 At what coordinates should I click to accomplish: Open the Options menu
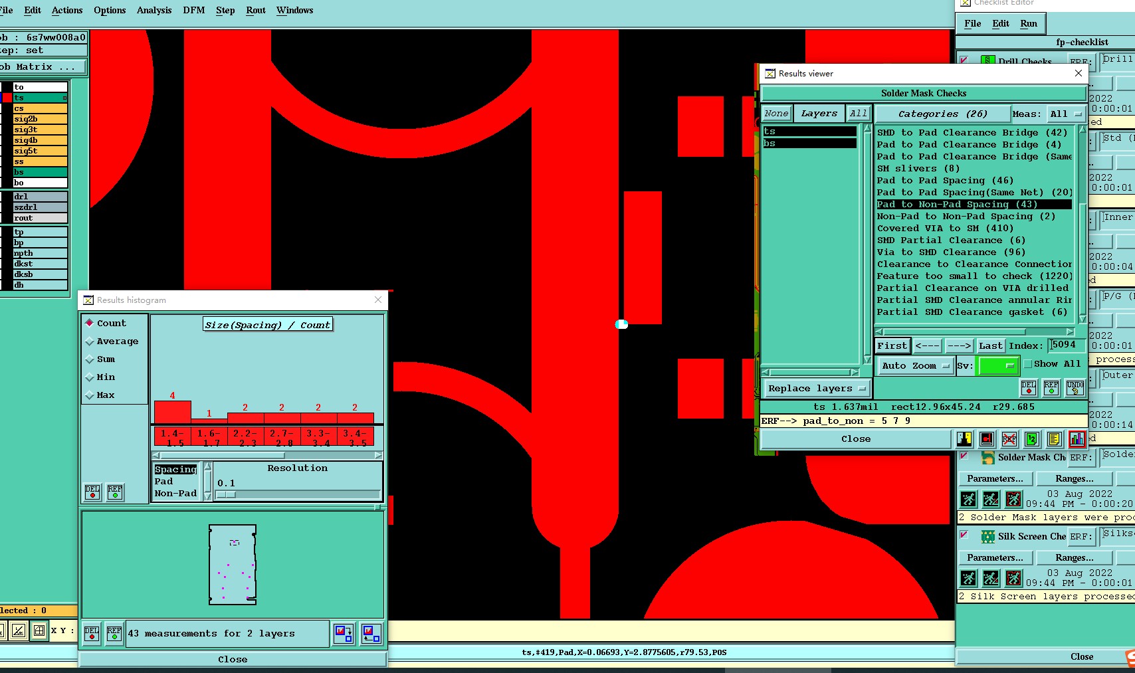(110, 10)
